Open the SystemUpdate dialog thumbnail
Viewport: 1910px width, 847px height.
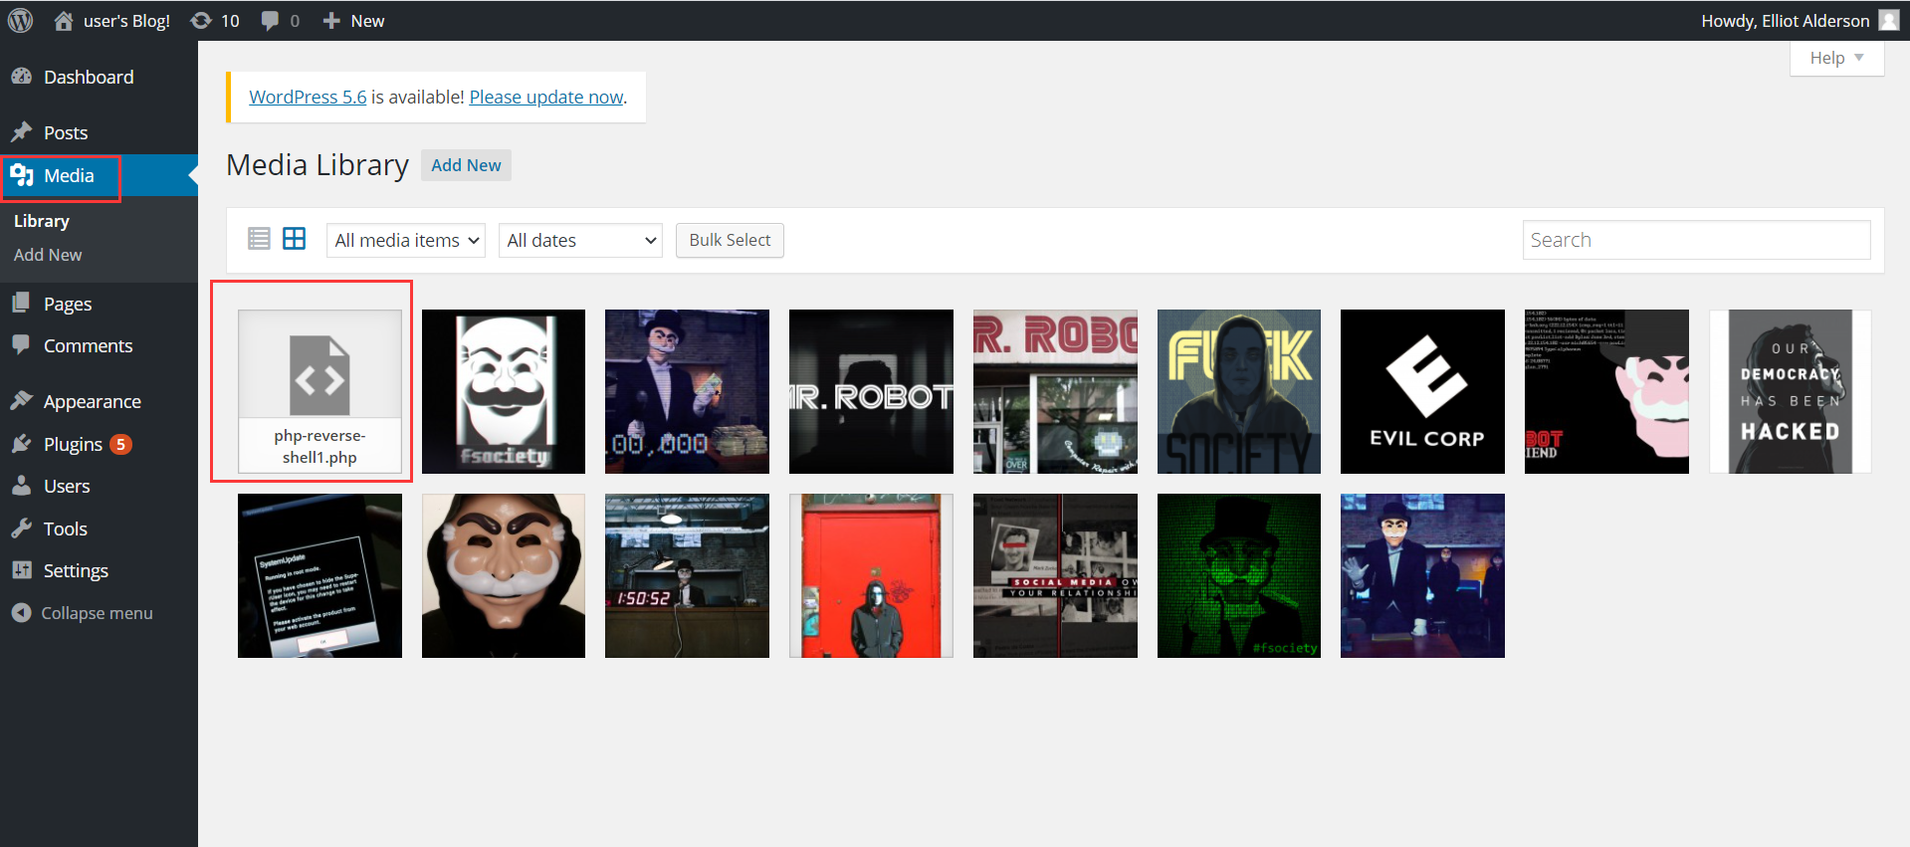coord(319,575)
